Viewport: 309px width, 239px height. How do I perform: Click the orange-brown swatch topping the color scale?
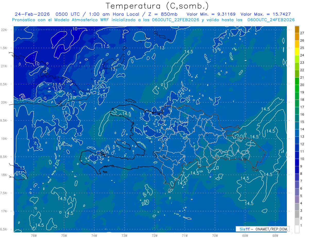[x=297, y=29]
